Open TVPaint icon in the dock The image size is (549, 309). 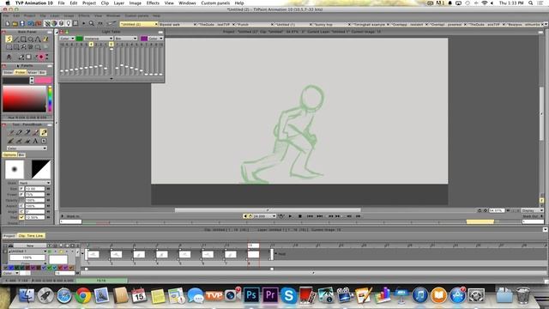click(214, 295)
